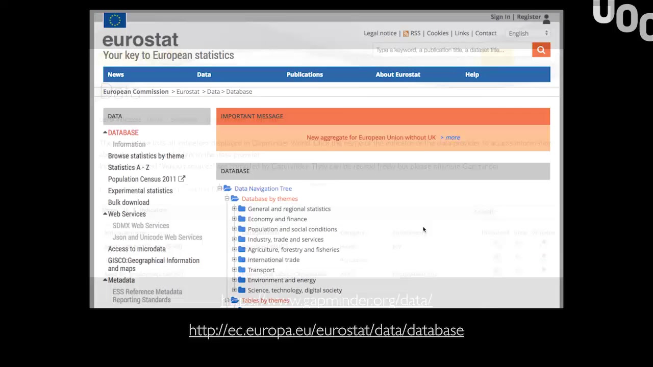Open Browse statistics by theme

click(146, 156)
